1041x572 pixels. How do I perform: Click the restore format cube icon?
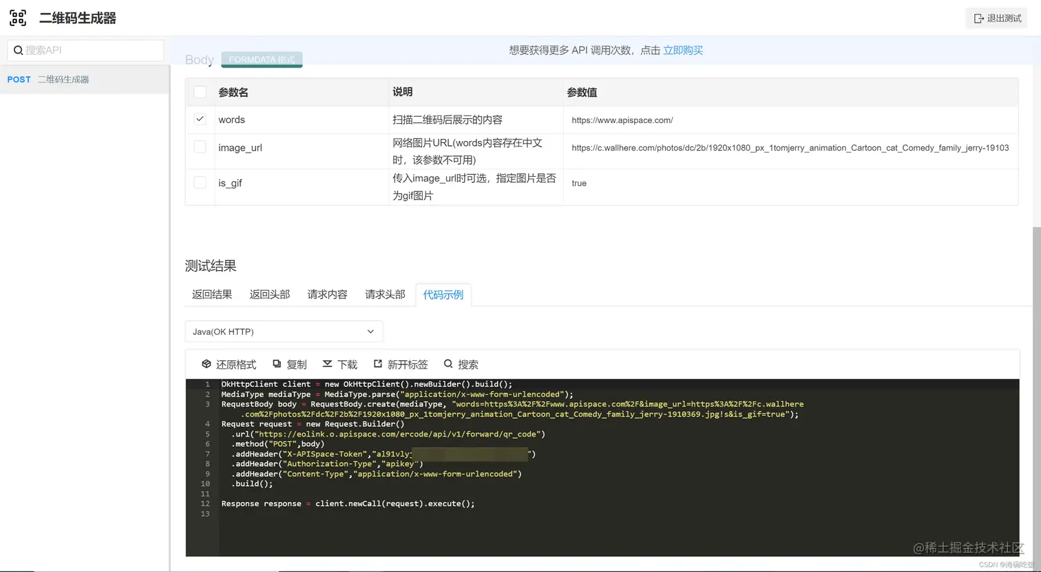click(x=206, y=364)
